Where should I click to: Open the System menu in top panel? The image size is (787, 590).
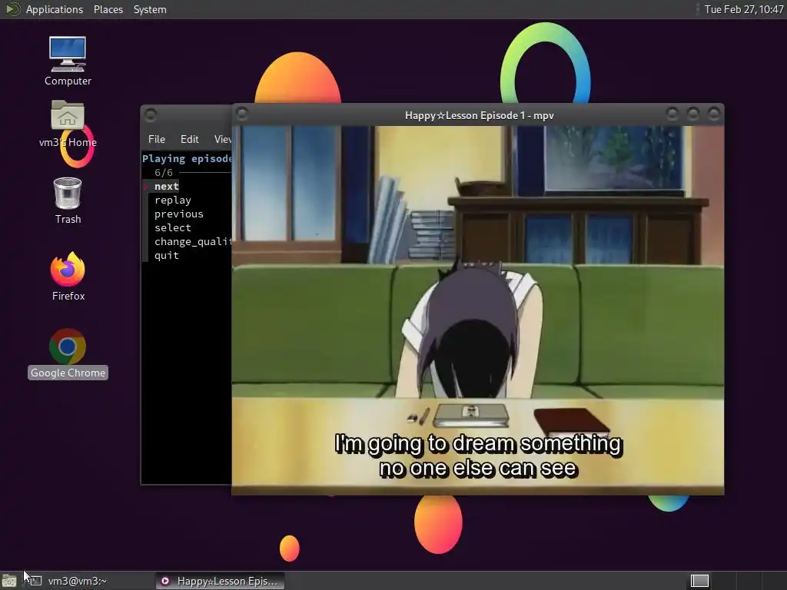(x=150, y=9)
